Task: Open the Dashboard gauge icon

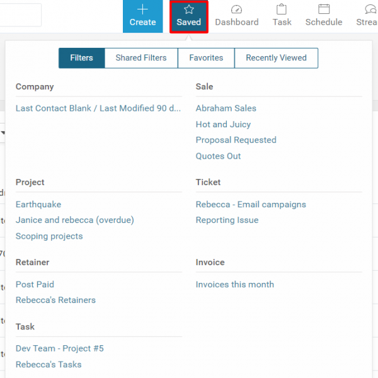Action: (x=236, y=9)
